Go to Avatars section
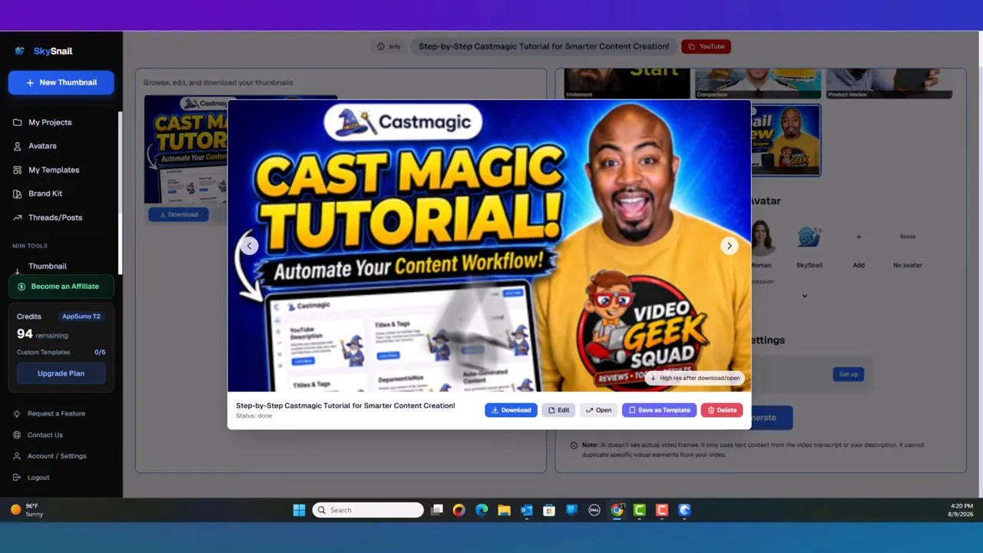The image size is (983, 553). [x=42, y=146]
